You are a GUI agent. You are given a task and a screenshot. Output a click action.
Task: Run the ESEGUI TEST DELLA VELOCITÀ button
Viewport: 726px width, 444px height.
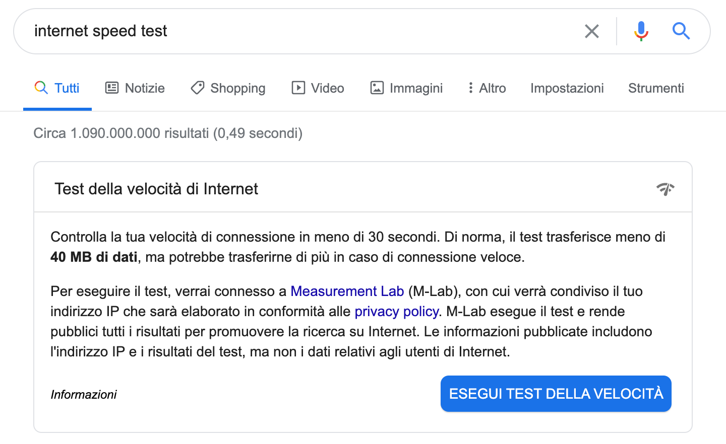[556, 394]
